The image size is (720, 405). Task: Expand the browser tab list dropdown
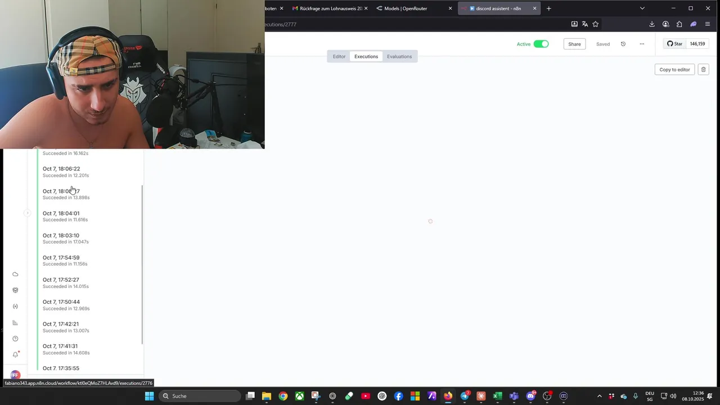[x=642, y=8]
